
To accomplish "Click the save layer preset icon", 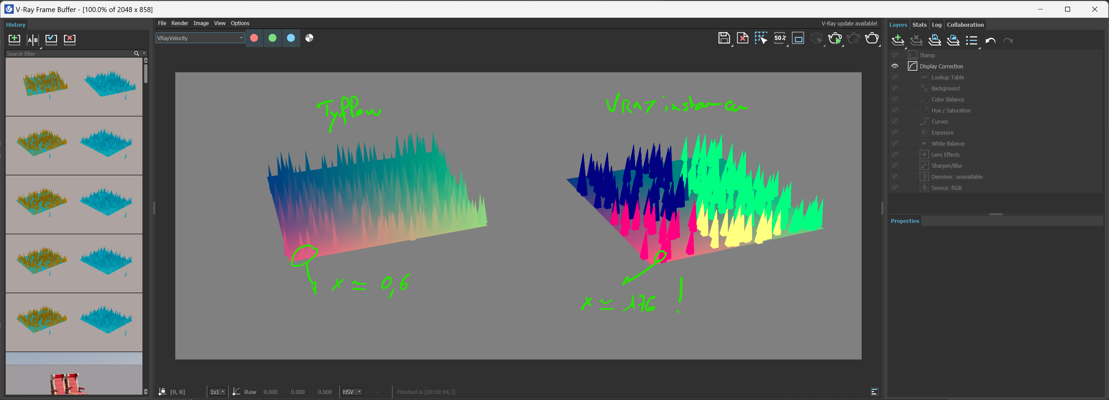I will tap(935, 40).
